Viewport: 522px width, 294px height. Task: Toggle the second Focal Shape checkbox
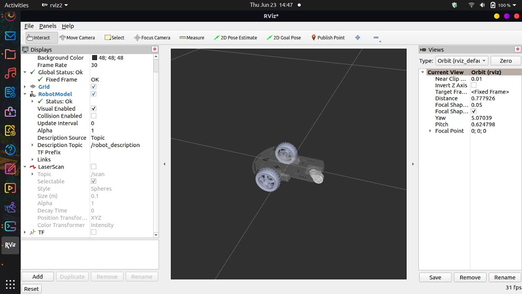click(x=473, y=111)
